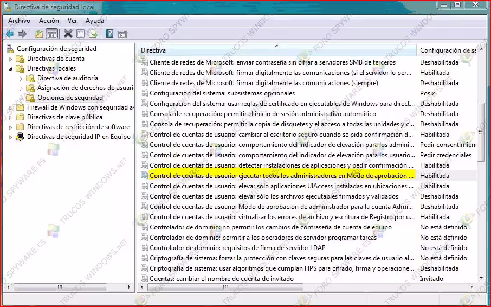Screen dimensions: 491x307
Task: Click icon beside 'elevar sólo los archivos ejecutables firmados'
Action: pyautogui.click(x=144, y=196)
